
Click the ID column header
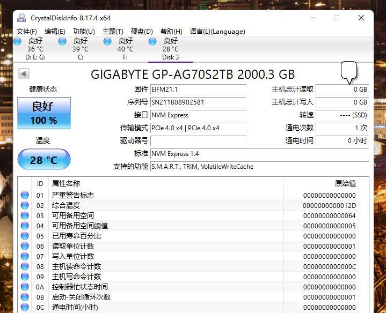(40, 183)
